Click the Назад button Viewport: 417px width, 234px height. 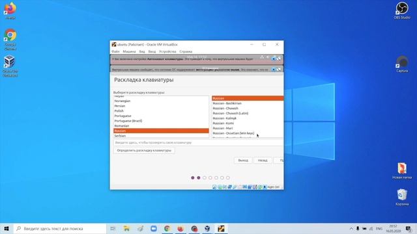263,161
